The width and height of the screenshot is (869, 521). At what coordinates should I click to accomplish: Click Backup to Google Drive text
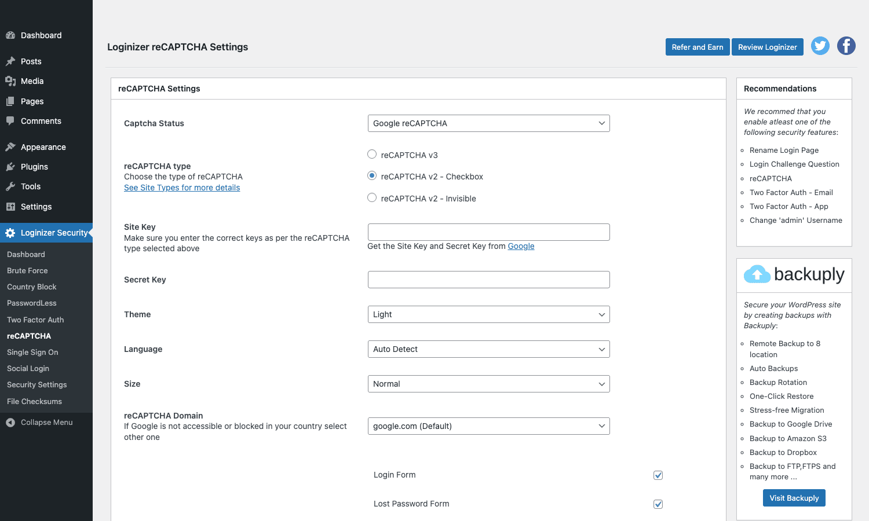791,424
